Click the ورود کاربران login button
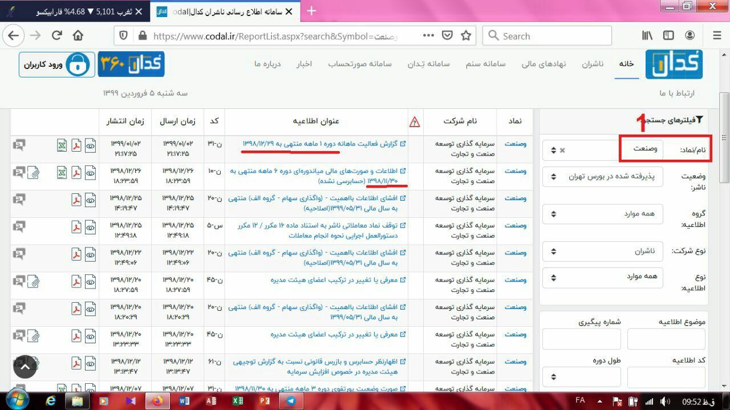The height and width of the screenshot is (410, 730). 56,64
